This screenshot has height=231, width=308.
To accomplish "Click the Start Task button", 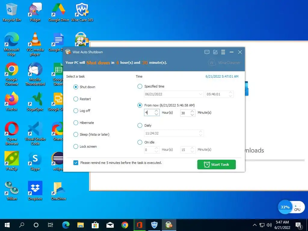I will click(217, 165).
